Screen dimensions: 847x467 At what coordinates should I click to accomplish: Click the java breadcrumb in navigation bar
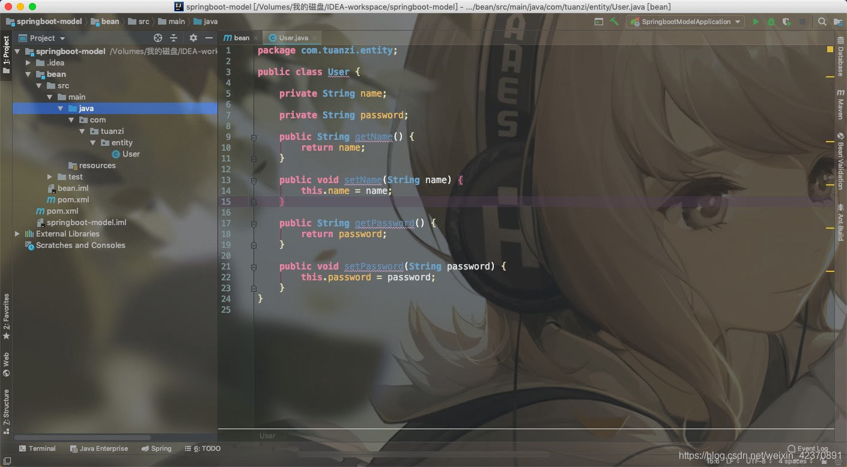205,22
